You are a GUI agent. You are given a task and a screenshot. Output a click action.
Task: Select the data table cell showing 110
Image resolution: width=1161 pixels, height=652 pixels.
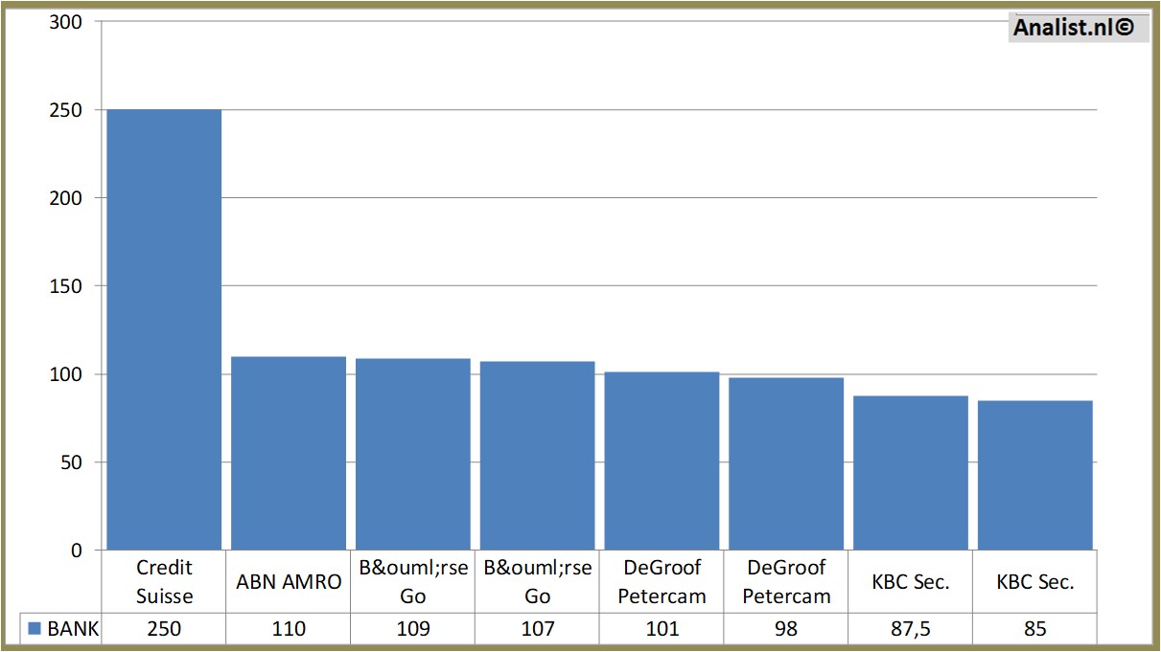tap(289, 629)
